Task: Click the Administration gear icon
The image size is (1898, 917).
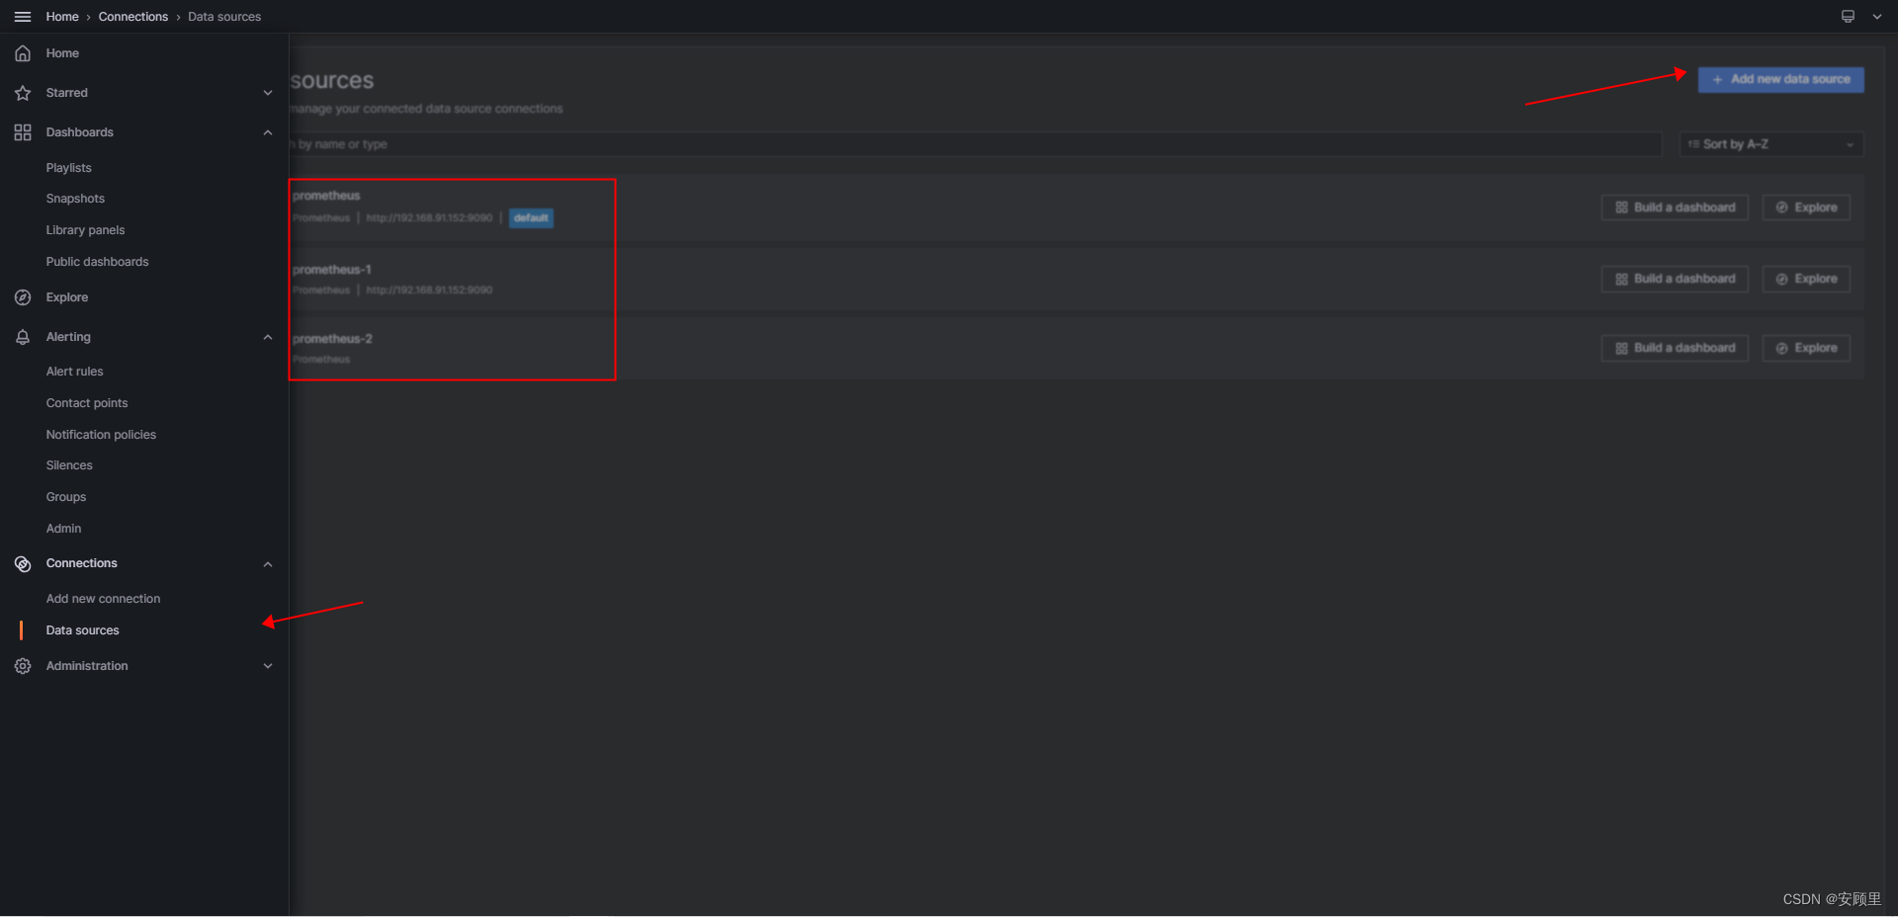Action: pos(23,666)
